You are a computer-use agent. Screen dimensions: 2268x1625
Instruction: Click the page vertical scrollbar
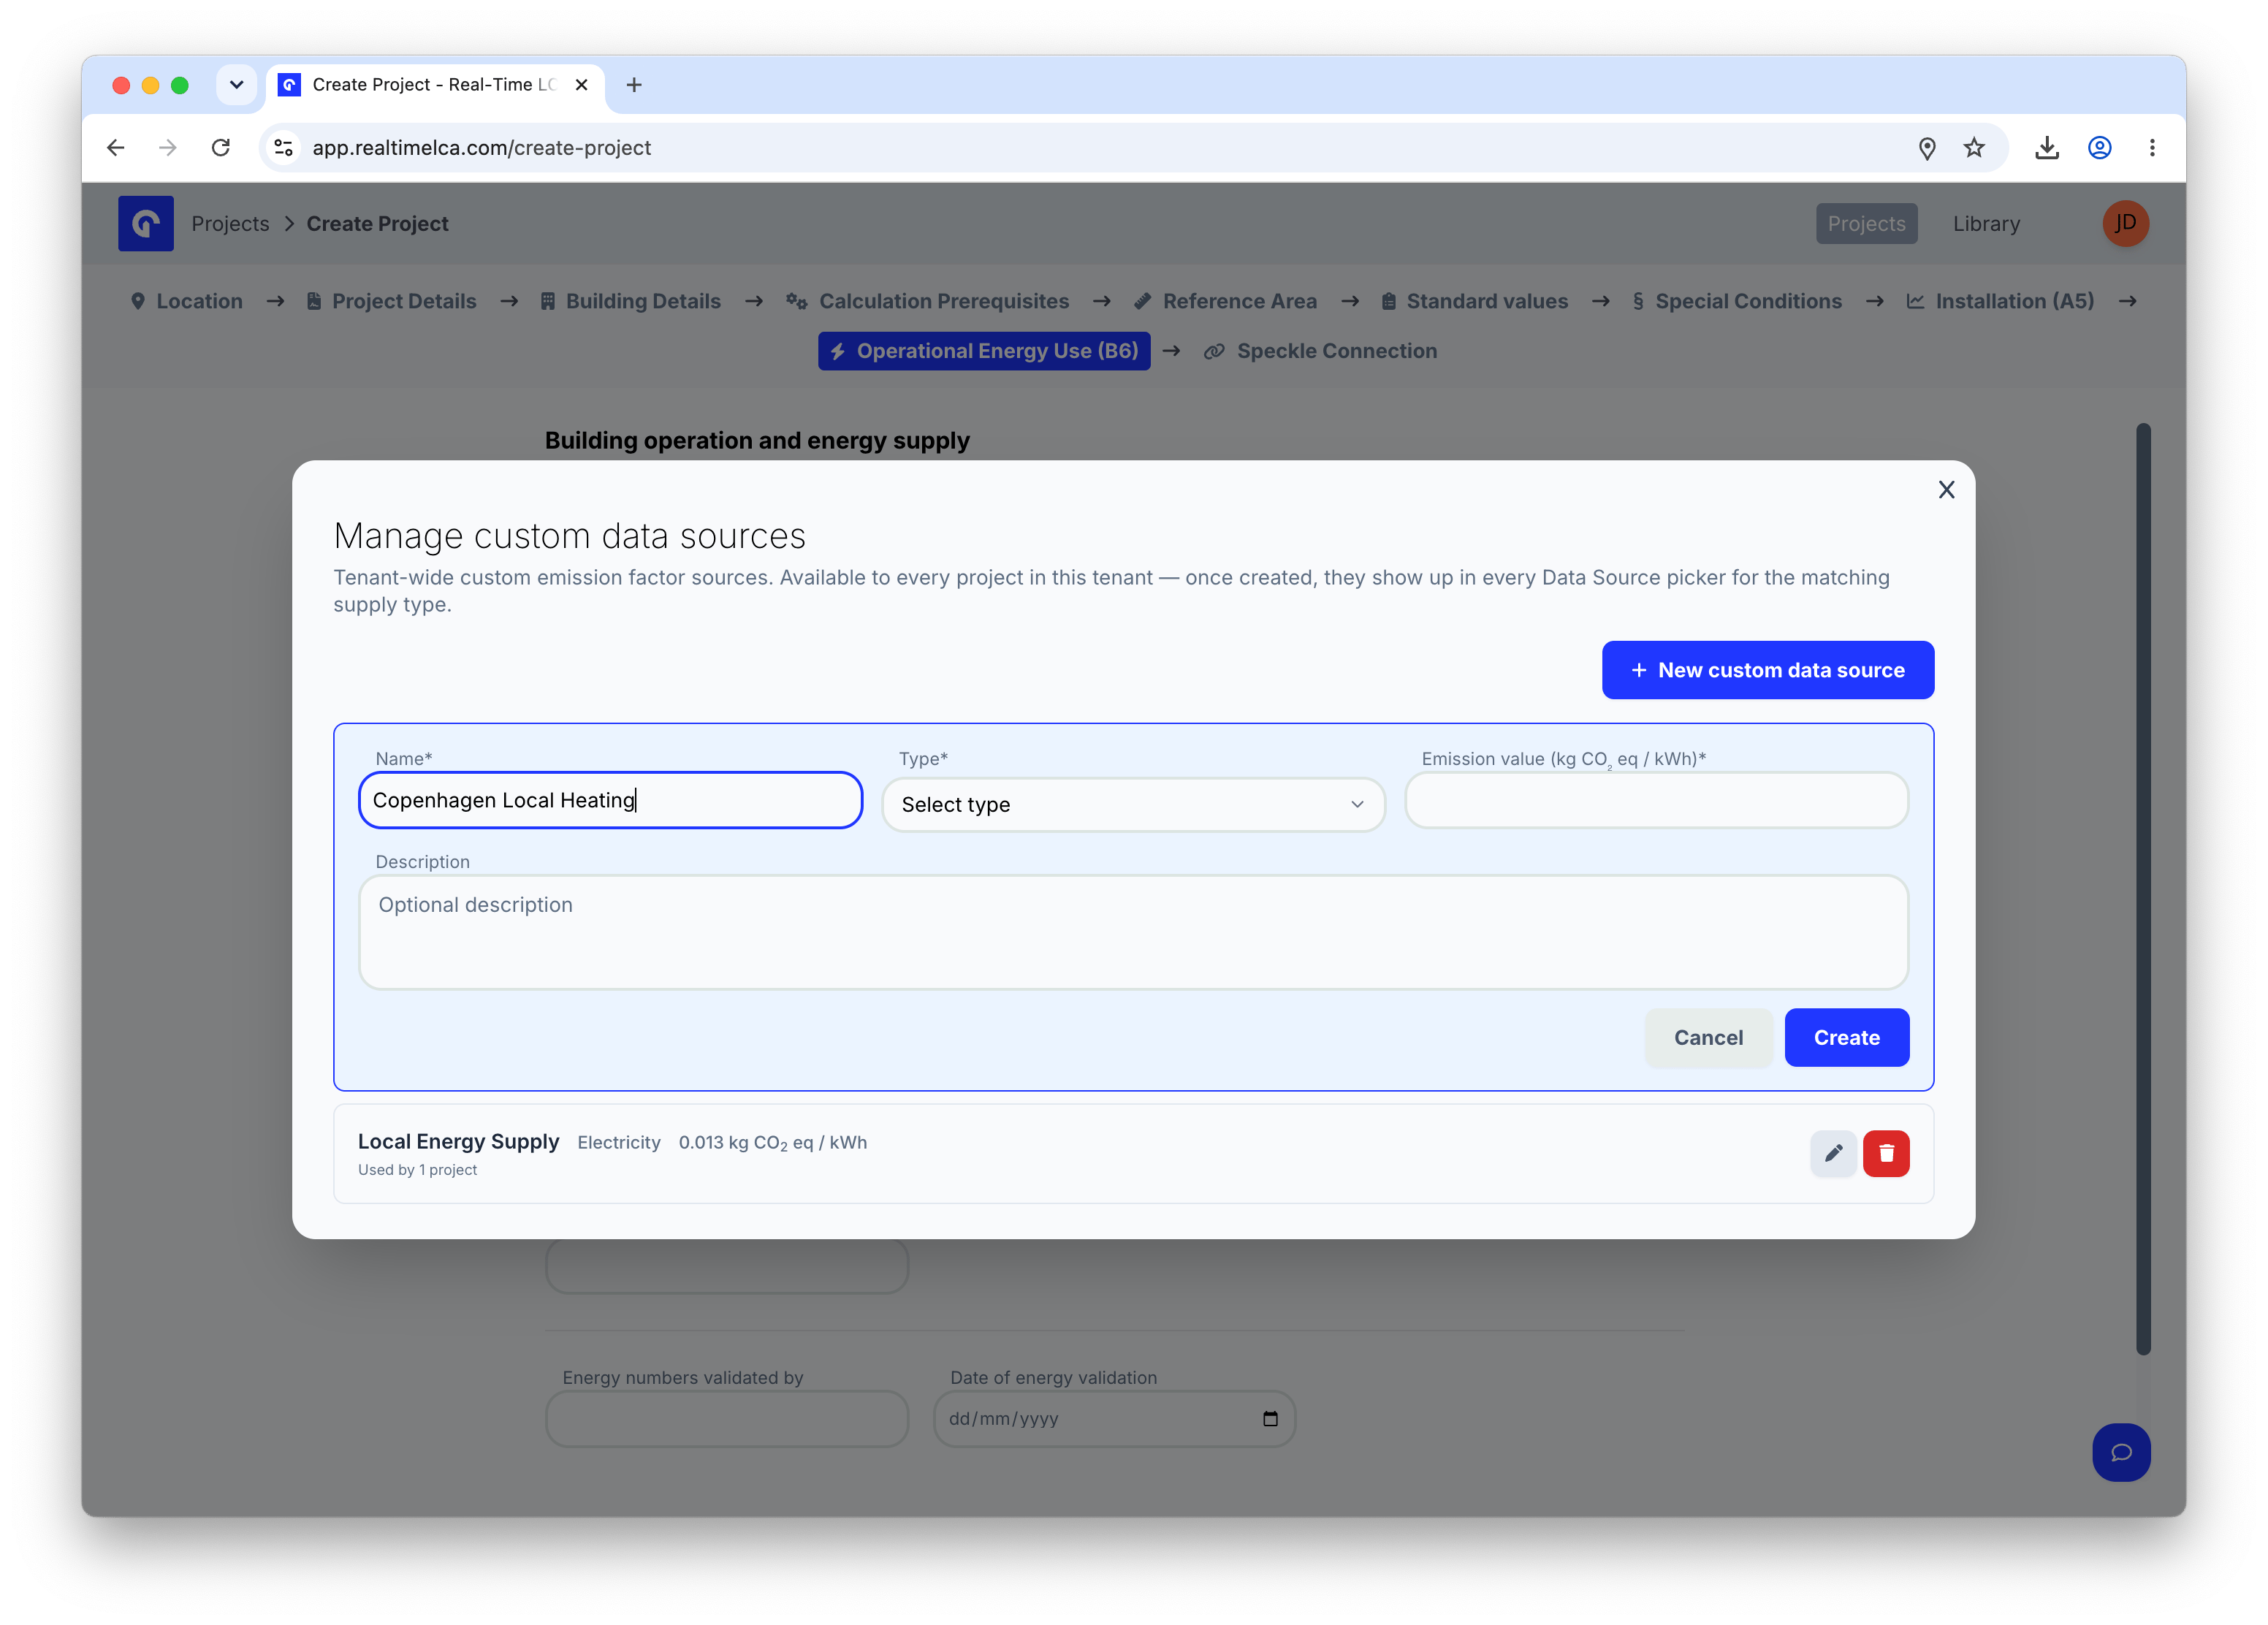tap(2143, 888)
